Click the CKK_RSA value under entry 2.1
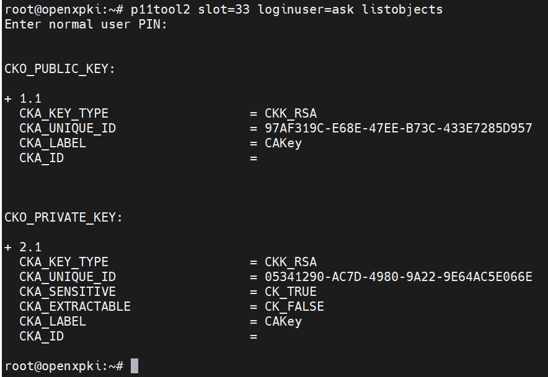The width and height of the screenshot is (548, 377). (x=291, y=262)
